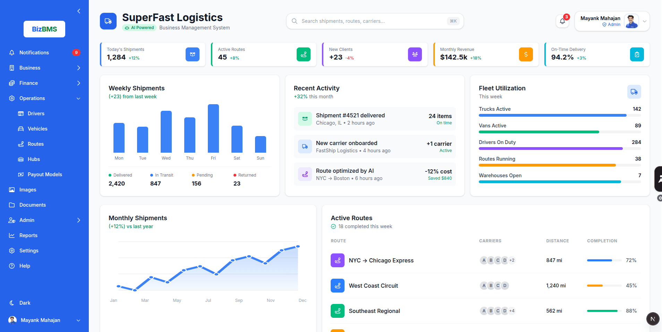Select the Vehicles icon in sidebar

click(x=21, y=128)
